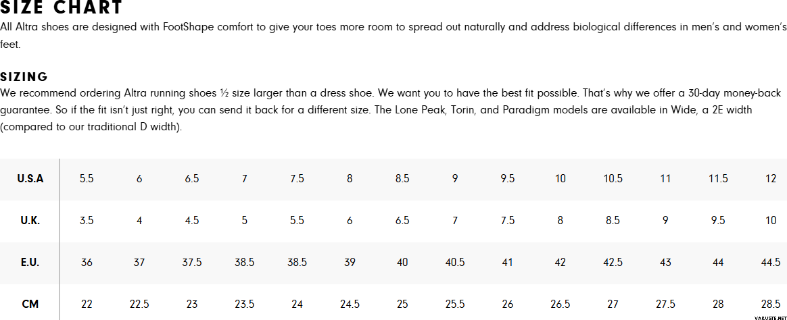The width and height of the screenshot is (787, 320).
Task: Click CM value 28.5 cell
Action: 771,304
